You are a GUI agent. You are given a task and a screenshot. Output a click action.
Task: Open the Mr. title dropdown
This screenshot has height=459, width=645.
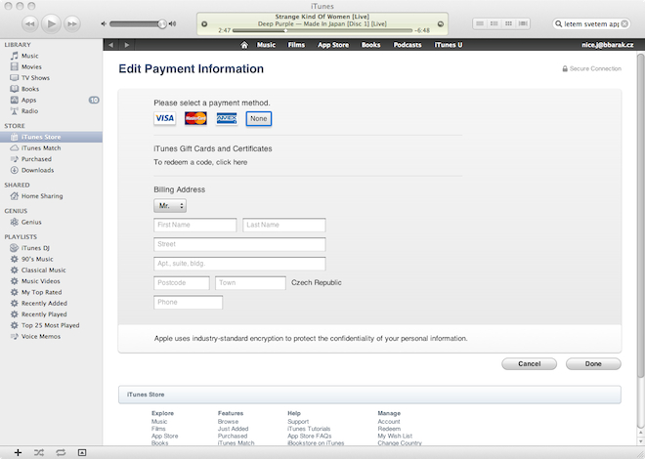[170, 206]
